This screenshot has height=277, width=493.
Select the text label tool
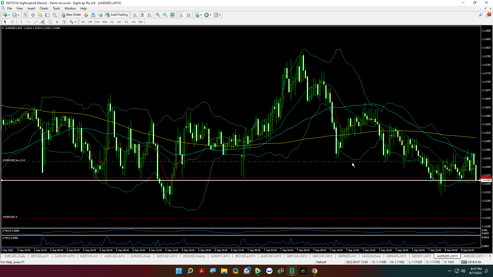[64, 22]
